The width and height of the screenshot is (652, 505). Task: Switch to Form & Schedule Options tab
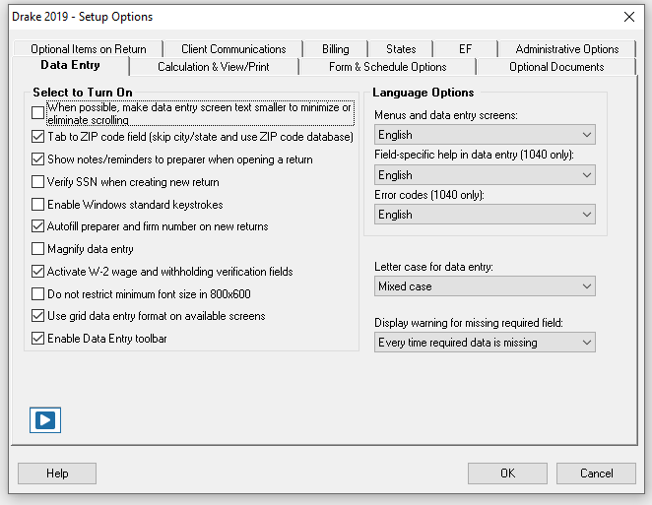pos(387,67)
